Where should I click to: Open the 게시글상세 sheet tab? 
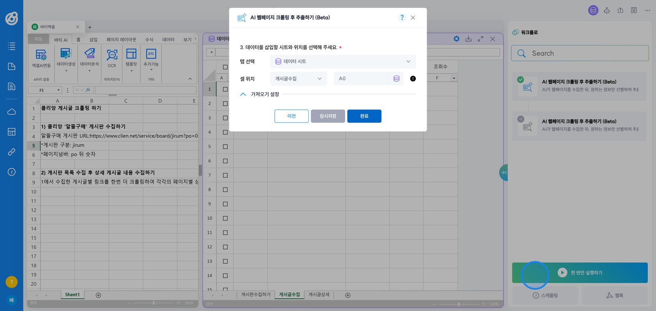coord(319,295)
